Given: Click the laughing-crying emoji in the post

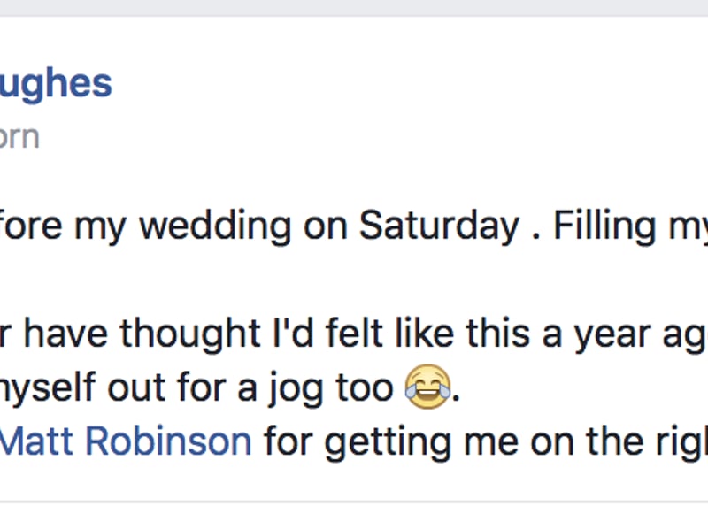Looking at the screenshot, I should point(427,388).
